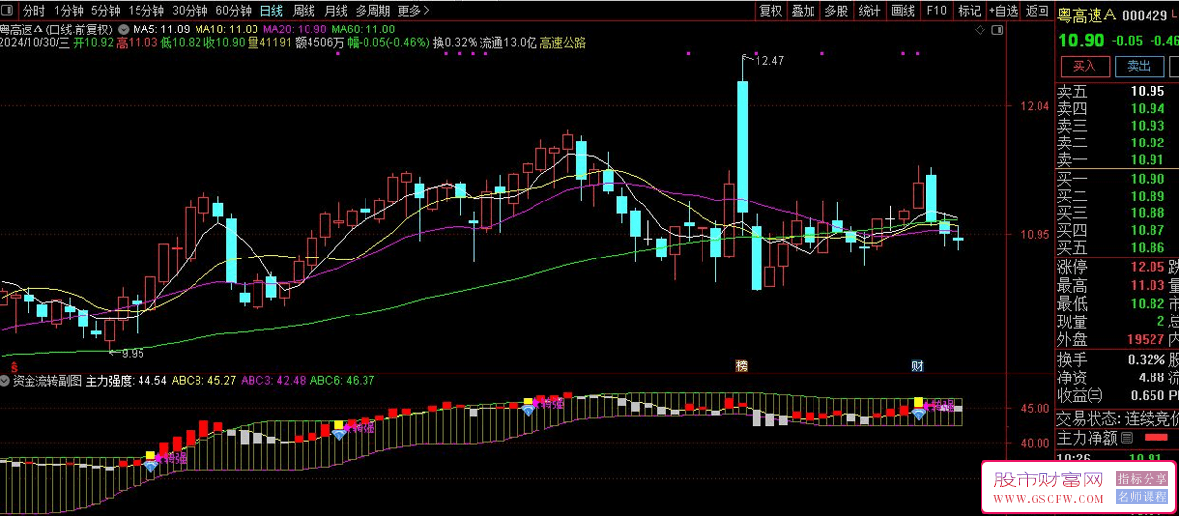This screenshot has width=1179, height=516.
Task: Click the 最低 value 10.82
Action: coord(1146,304)
